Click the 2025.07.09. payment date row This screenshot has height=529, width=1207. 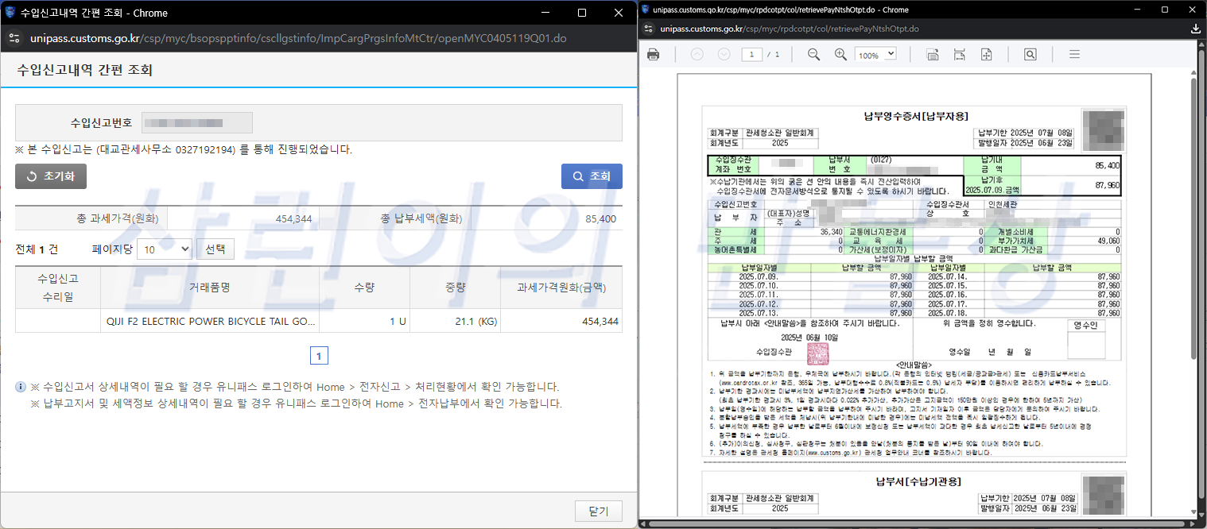click(x=811, y=276)
